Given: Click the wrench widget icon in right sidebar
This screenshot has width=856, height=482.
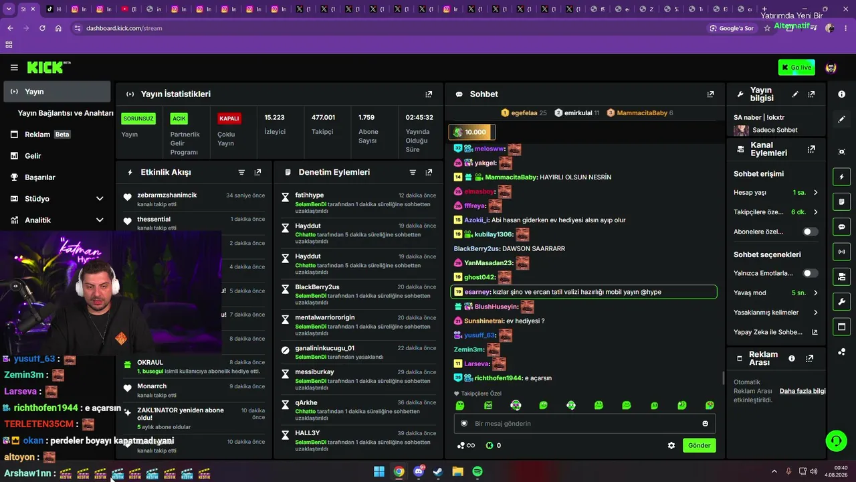Looking at the screenshot, I should click(841, 301).
